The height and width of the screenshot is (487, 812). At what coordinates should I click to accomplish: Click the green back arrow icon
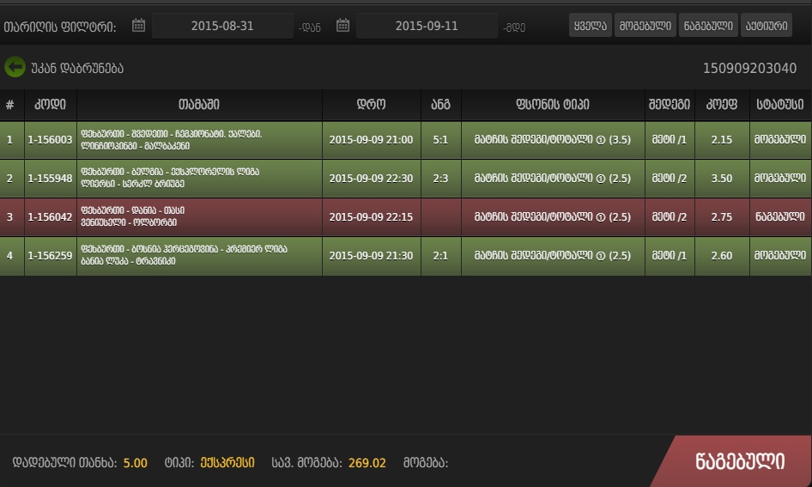15,67
